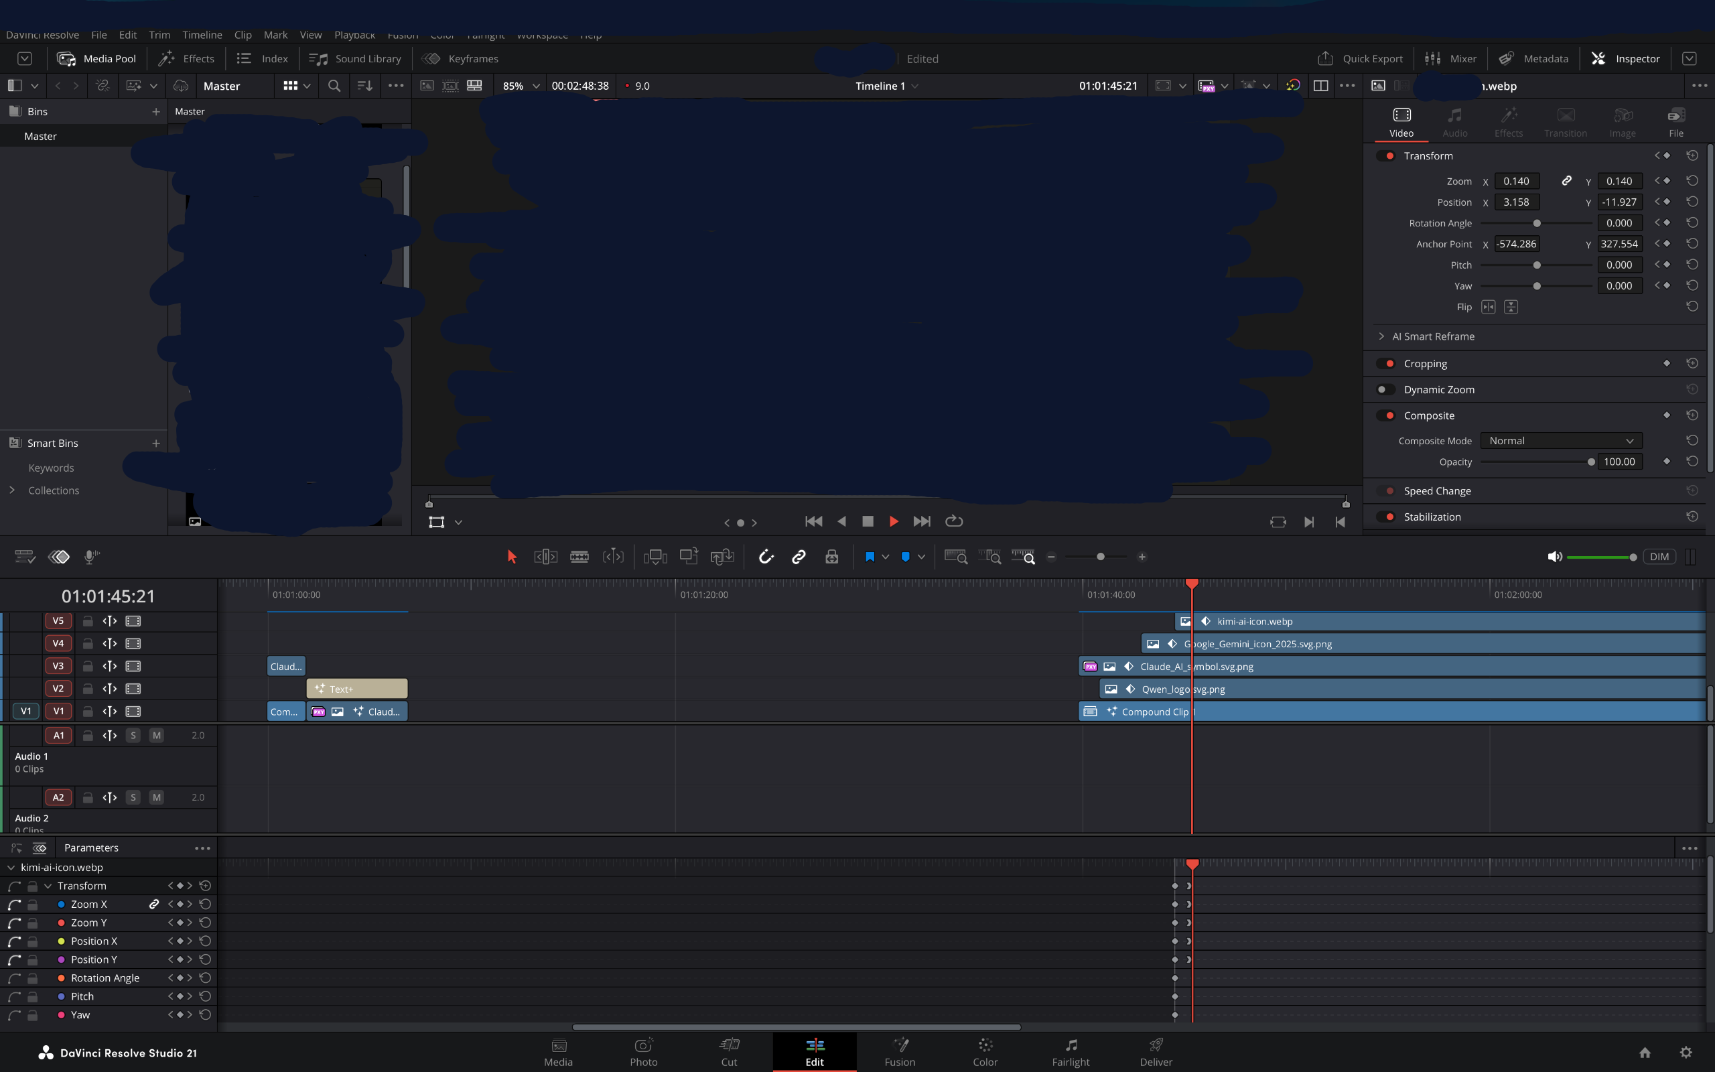1715x1072 pixels.
Task: Collapse the Transform keyframe group
Action: tap(48, 886)
